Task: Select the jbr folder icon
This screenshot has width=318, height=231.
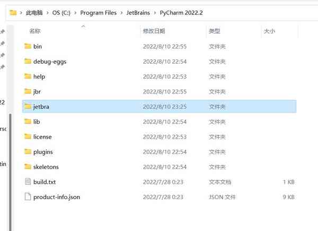Action: (28, 91)
